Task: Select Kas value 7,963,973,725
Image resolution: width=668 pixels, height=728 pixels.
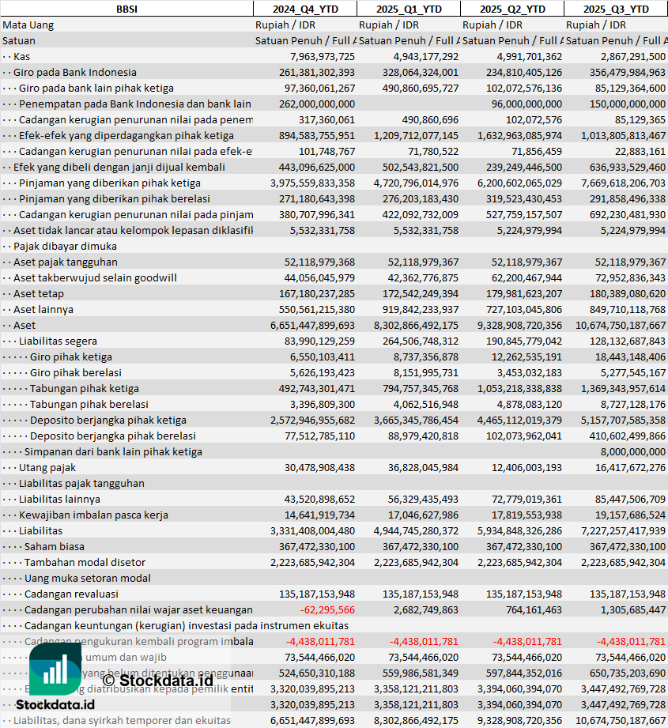Action: pos(323,57)
